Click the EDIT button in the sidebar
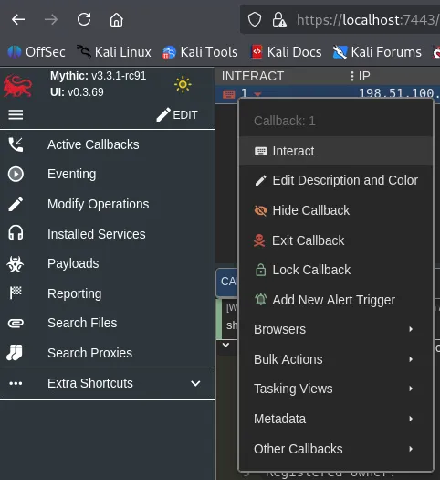The height and width of the screenshot is (480, 440). pyautogui.click(x=177, y=115)
